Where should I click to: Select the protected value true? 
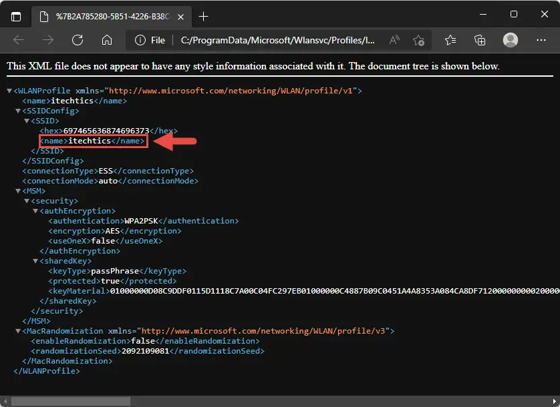(110, 281)
